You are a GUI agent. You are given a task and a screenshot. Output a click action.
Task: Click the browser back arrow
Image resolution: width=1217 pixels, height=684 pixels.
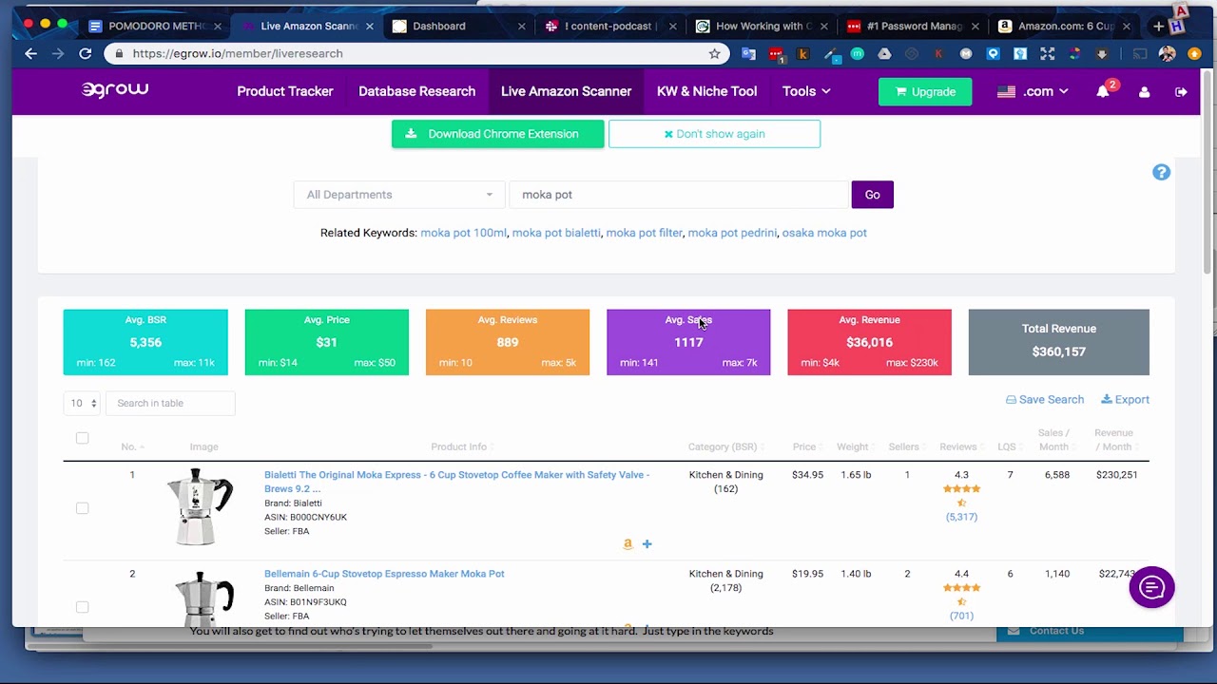[30, 54]
